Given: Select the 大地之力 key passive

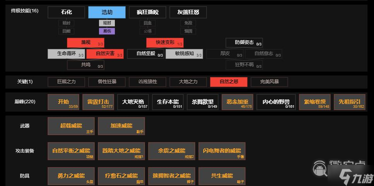Looking at the screenshot, I should [188, 82].
